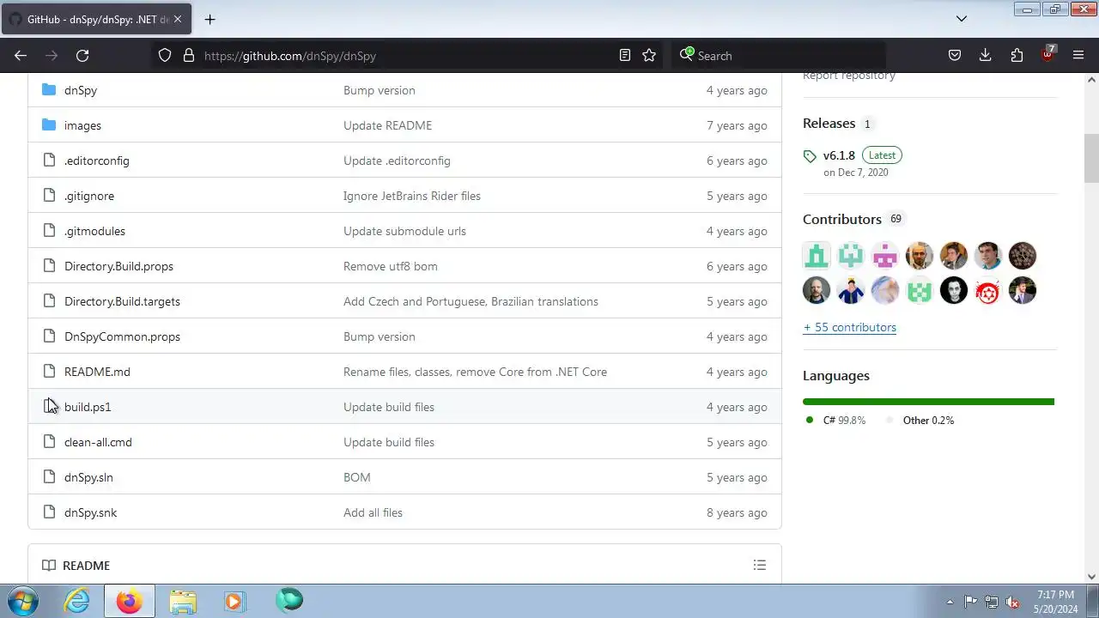Click the images folder icon
1099x618 pixels.
(49, 125)
